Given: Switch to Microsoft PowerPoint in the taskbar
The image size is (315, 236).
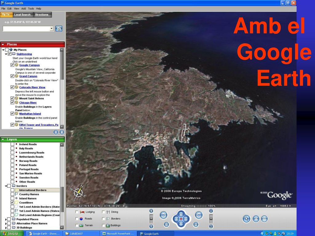Looking at the screenshot, I should tap(118, 234).
